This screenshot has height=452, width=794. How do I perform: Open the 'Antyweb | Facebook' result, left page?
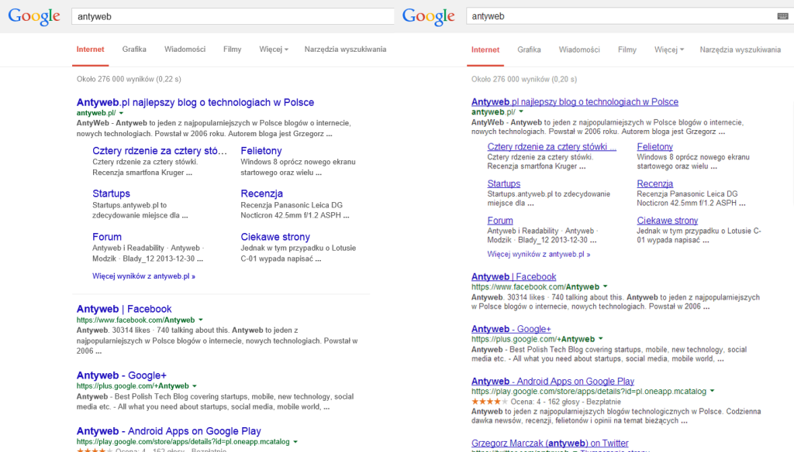click(x=124, y=309)
